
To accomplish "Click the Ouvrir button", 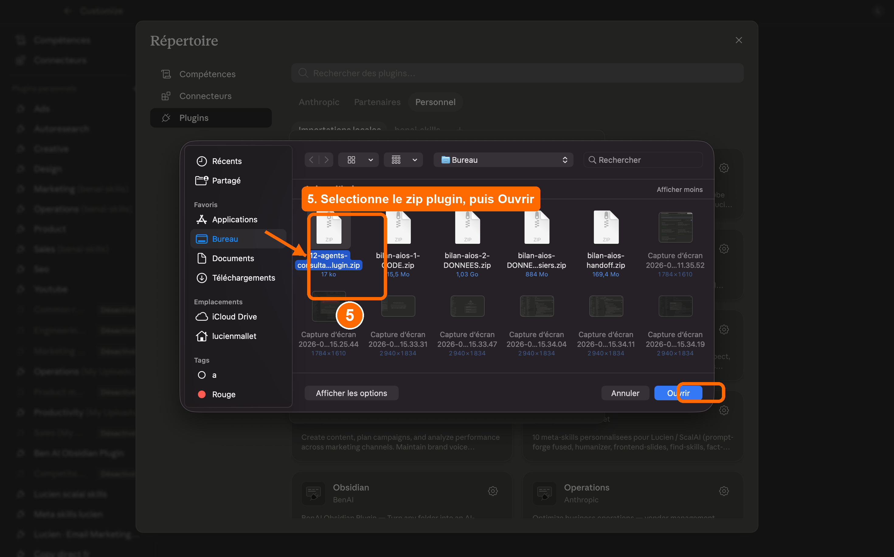I will [x=678, y=393].
